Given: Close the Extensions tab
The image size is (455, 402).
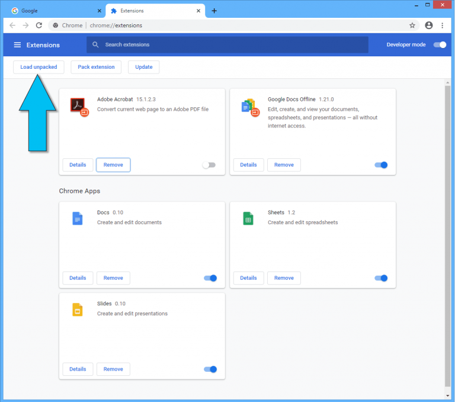Looking at the screenshot, I should click(198, 11).
